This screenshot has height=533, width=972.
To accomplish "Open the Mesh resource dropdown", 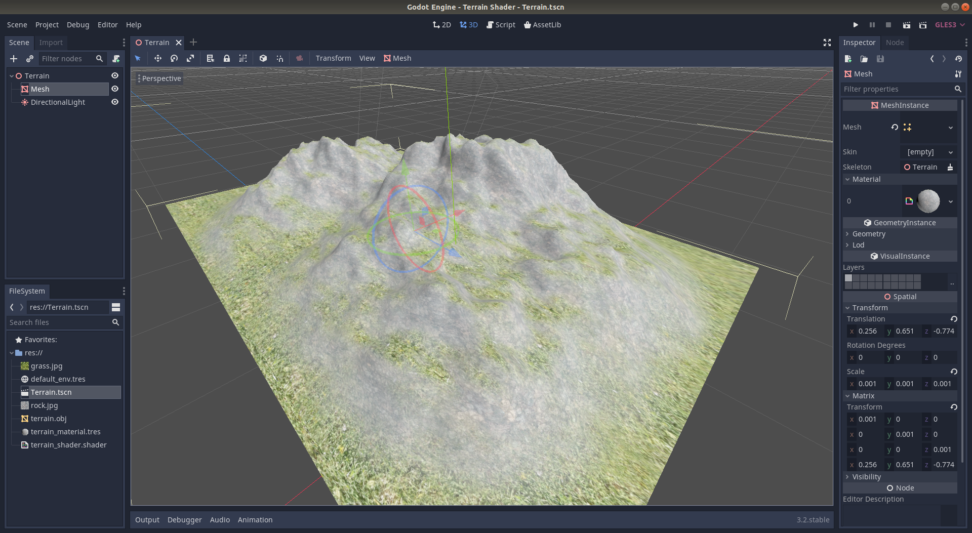I will [951, 128].
